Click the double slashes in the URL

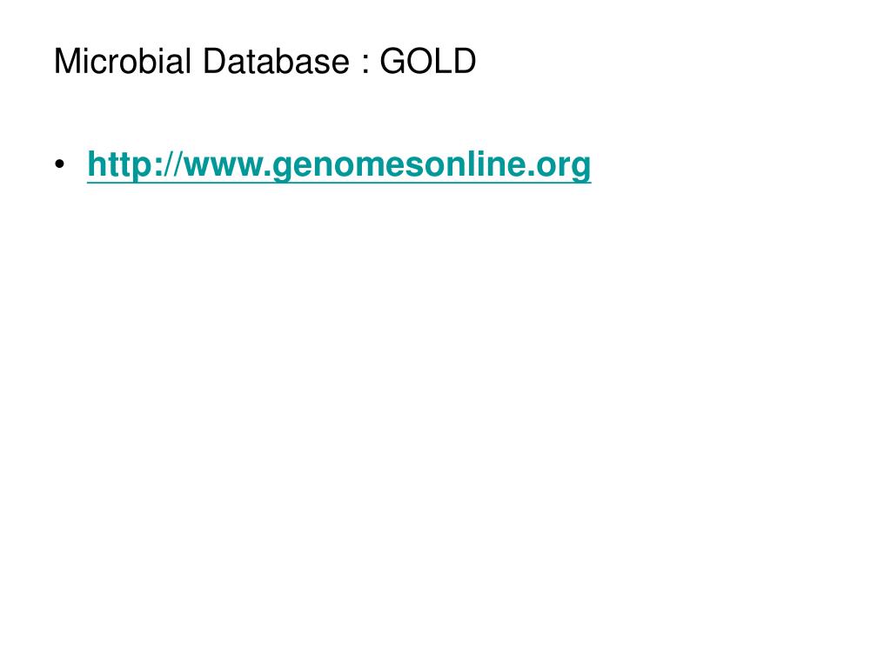(173, 164)
